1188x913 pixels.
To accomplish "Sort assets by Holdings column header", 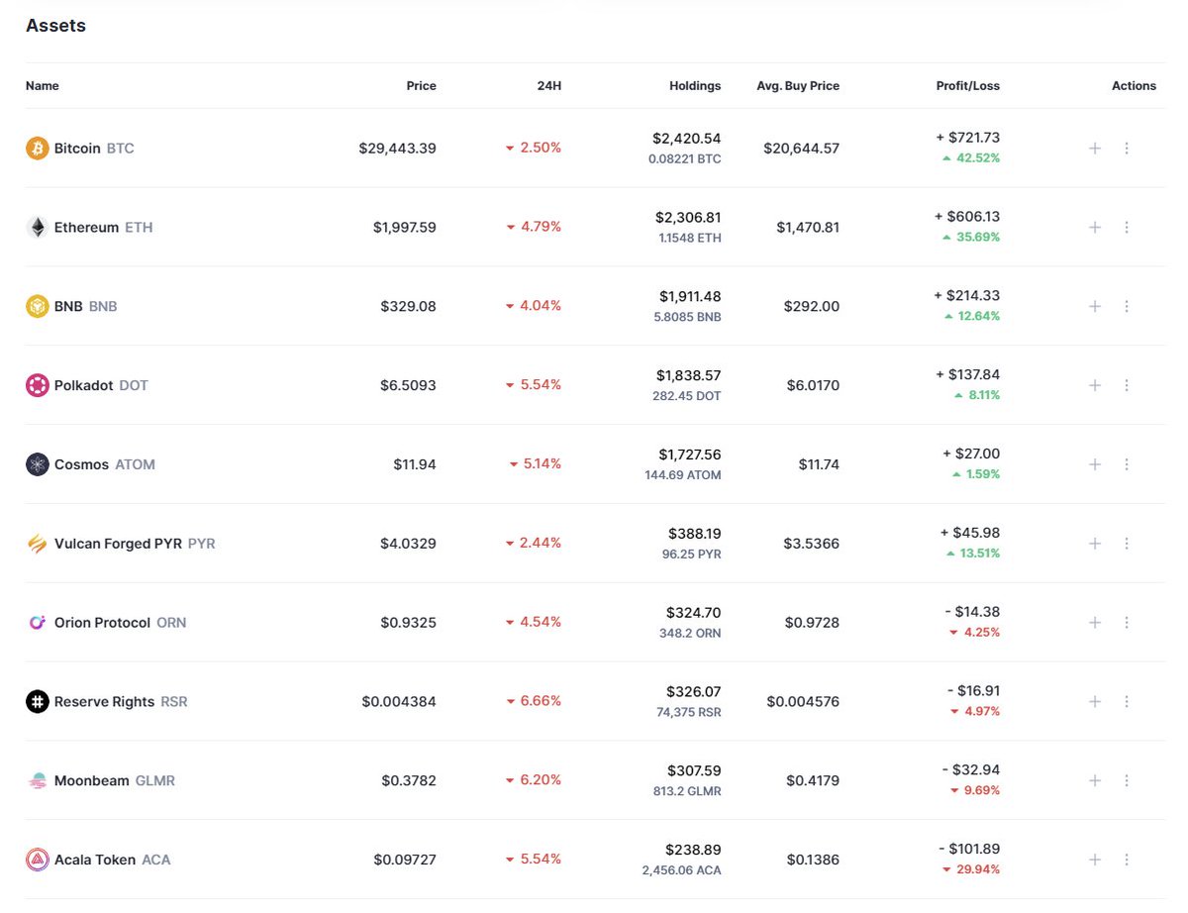I will coord(695,86).
